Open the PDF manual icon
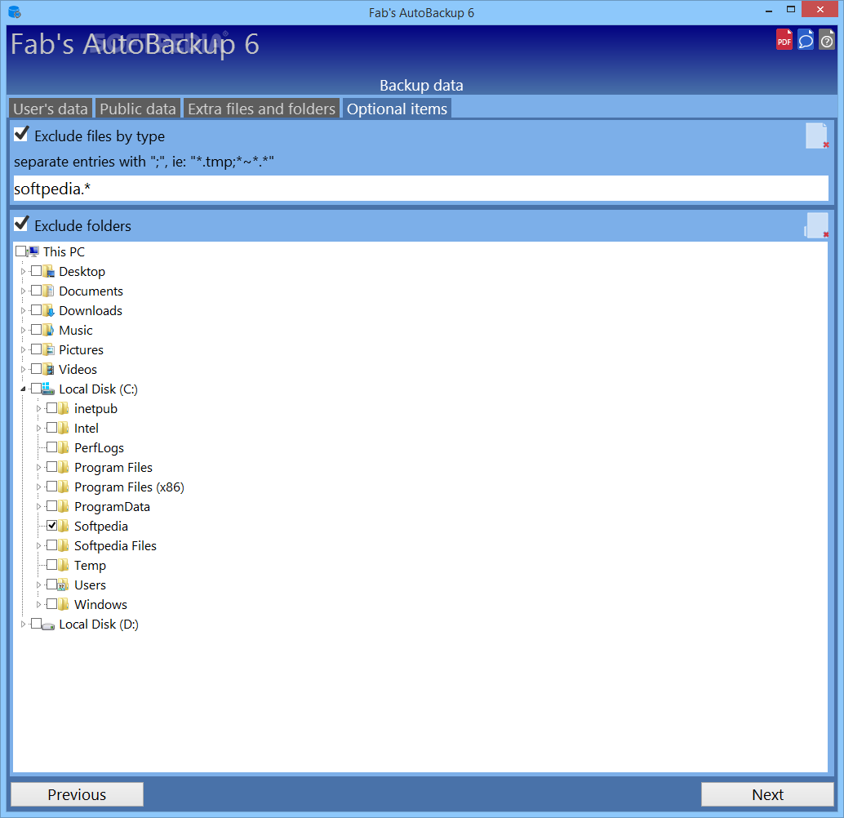Viewport: 844px width, 818px height. [x=784, y=40]
